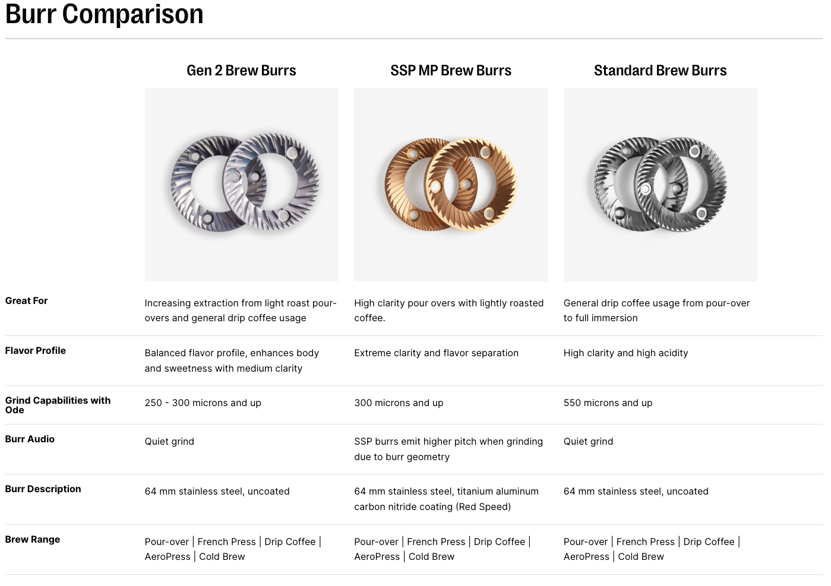This screenshot has height=586, width=831.
Task: Click Balanced flavor profile description for Gen 2
Action: coord(232,361)
